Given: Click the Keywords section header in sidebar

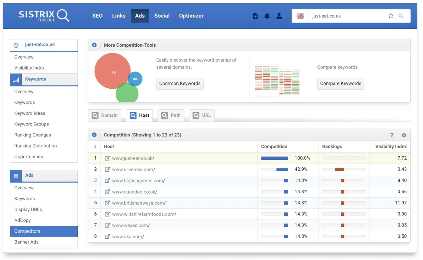Looking at the screenshot, I should pos(44,80).
